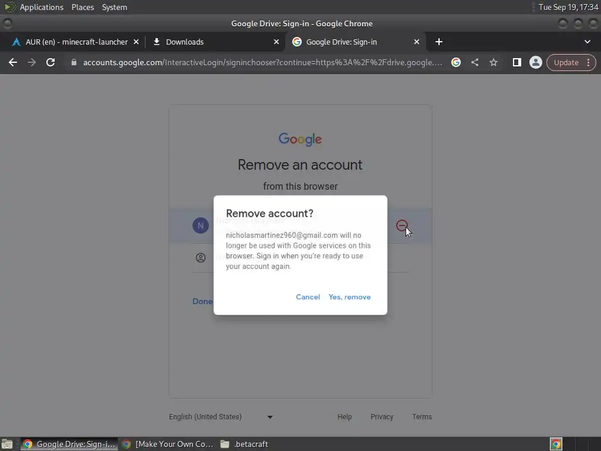
Task: Open the Terms link
Action: (x=421, y=417)
